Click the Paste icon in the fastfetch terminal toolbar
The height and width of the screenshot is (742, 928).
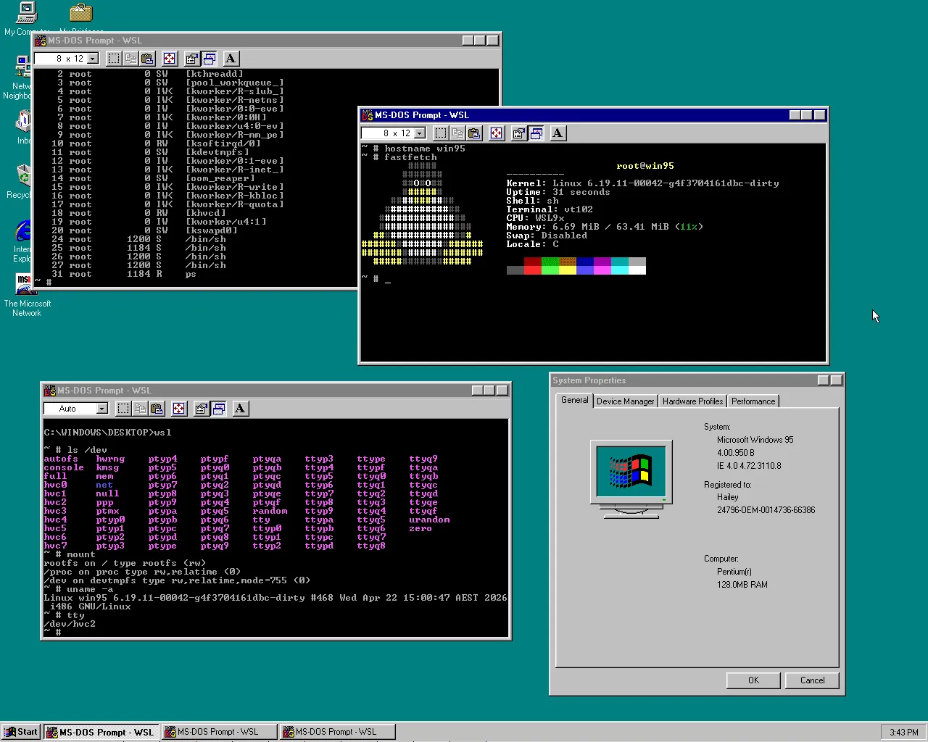474,133
